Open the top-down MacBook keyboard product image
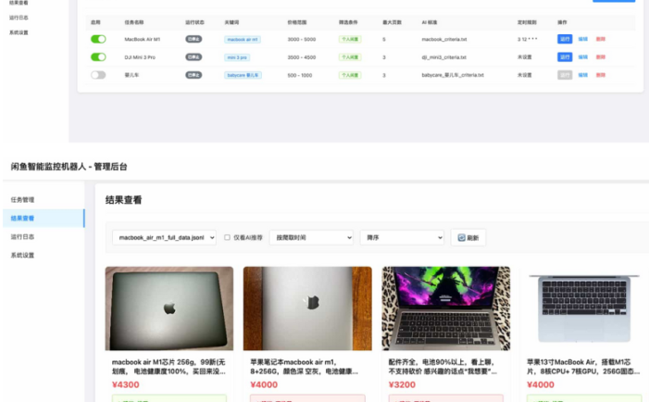Screen dimensions: 649x402 (584, 308)
